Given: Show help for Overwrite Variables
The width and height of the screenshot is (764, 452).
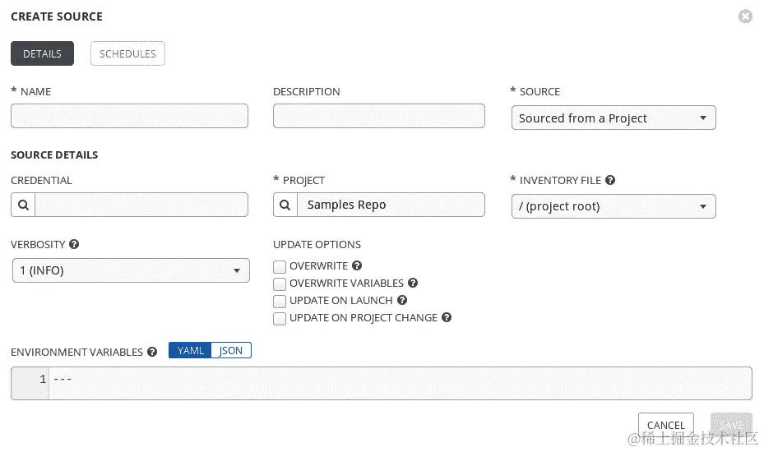Looking at the screenshot, I should click(413, 283).
